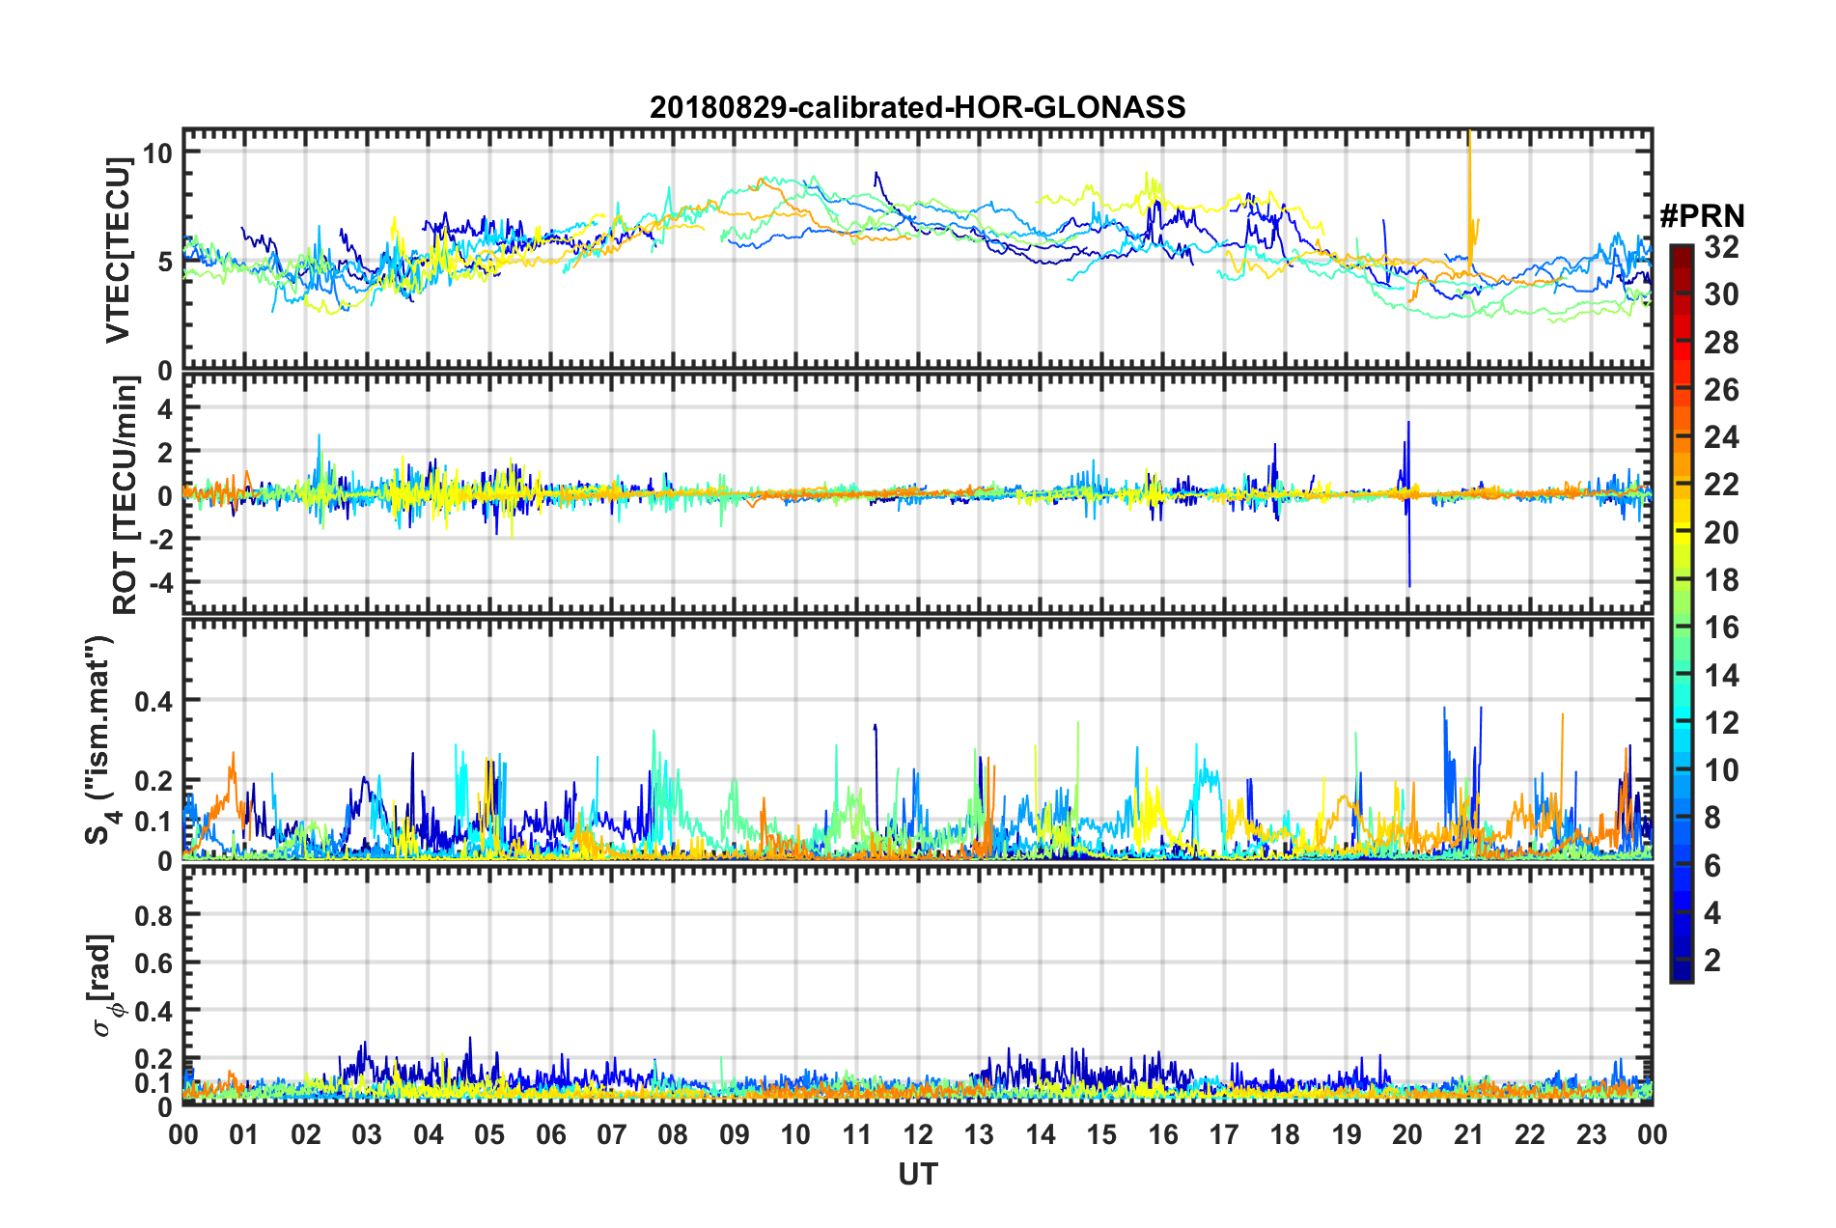Image resolution: width=1836 pixels, height=1228 pixels.
Task: Click the x-axis tick label 06
Action: point(550,1134)
